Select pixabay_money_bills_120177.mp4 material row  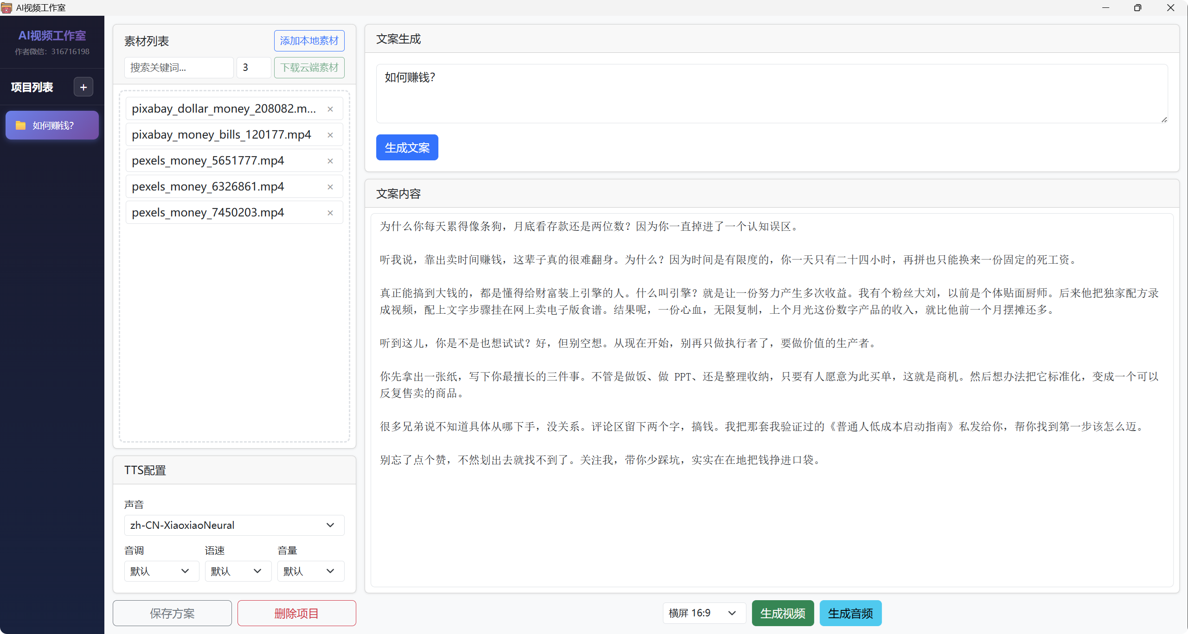pos(234,135)
